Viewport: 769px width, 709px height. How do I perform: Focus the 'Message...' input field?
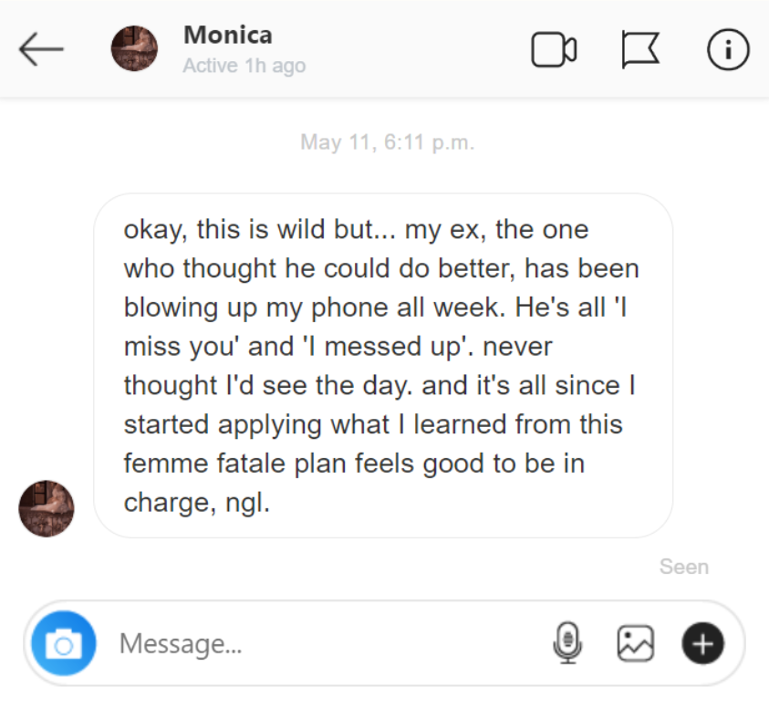click(x=319, y=644)
